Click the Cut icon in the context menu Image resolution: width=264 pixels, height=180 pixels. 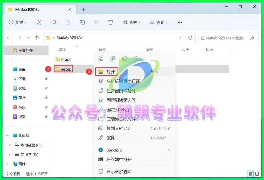click(x=101, y=59)
